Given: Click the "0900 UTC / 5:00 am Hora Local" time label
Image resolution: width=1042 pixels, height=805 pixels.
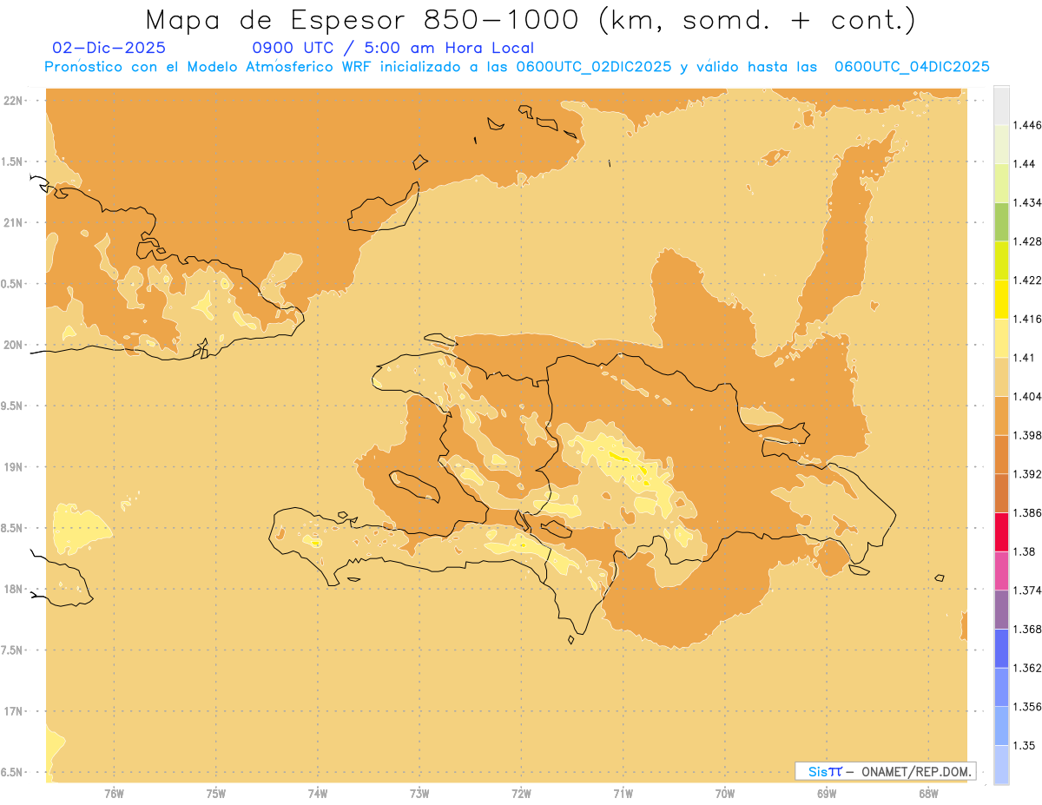Looking at the screenshot, I should click(x=392, y=48).
